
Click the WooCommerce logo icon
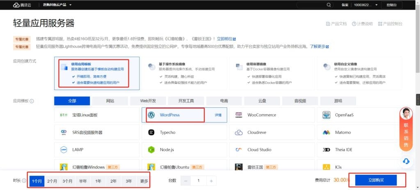tap(239, 115)
